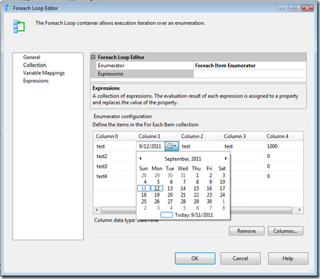Image resolution: width=320 pixels, height=279 pixels.
Task: Click the previous month arrow in calendar
Action: [x=140, y=158]
